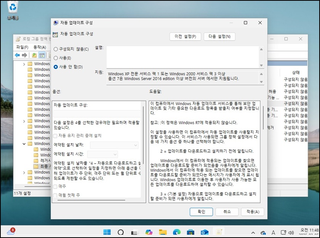Open the 파일(F) menu

coord(22,47)
